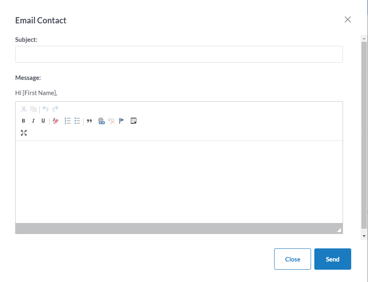Toggle bold formatting in the editor
368x282 pixels.
pyautogui.click(x=23, y=121)
